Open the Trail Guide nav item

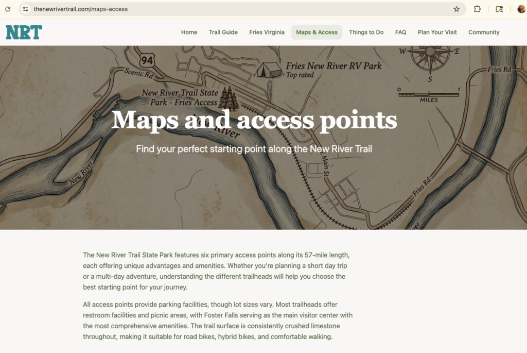coord(223,32)
